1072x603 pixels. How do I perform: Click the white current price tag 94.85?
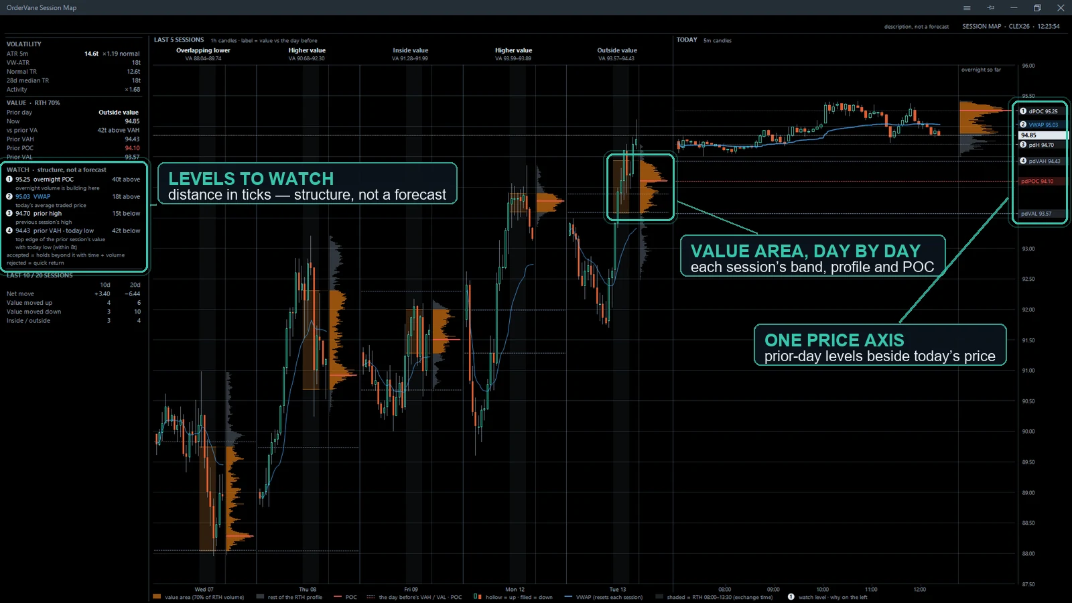[1043, 135]
